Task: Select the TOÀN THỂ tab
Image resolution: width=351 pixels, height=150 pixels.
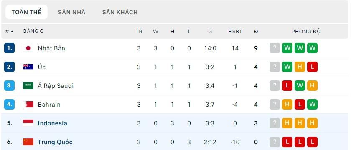Action: pyautogui.click(x=26, y=12)
